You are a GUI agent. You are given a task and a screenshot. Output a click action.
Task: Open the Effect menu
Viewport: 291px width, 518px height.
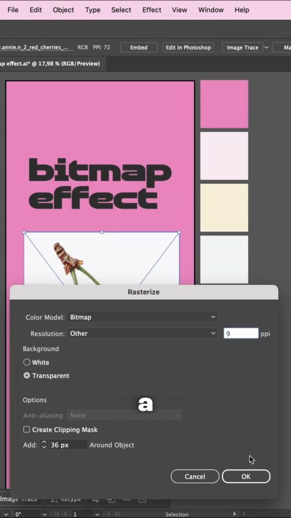[152, 10]
